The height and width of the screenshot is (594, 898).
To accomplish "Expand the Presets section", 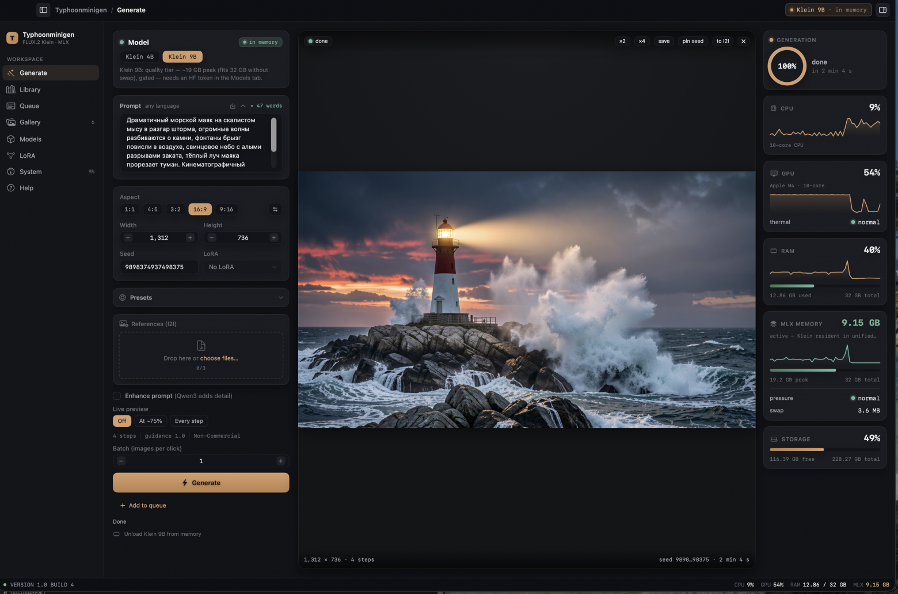I will pos(201,298).
